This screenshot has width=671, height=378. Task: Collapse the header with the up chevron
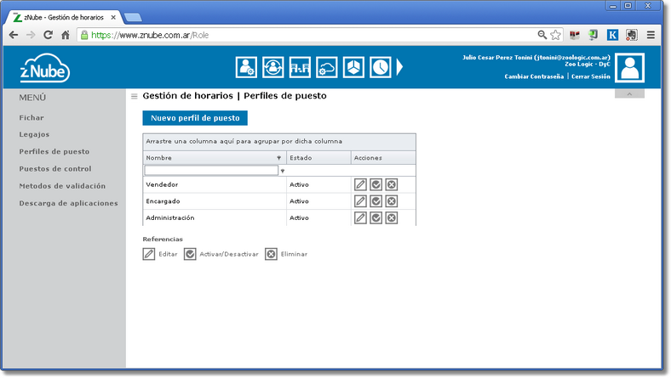[x=629, y=93]
